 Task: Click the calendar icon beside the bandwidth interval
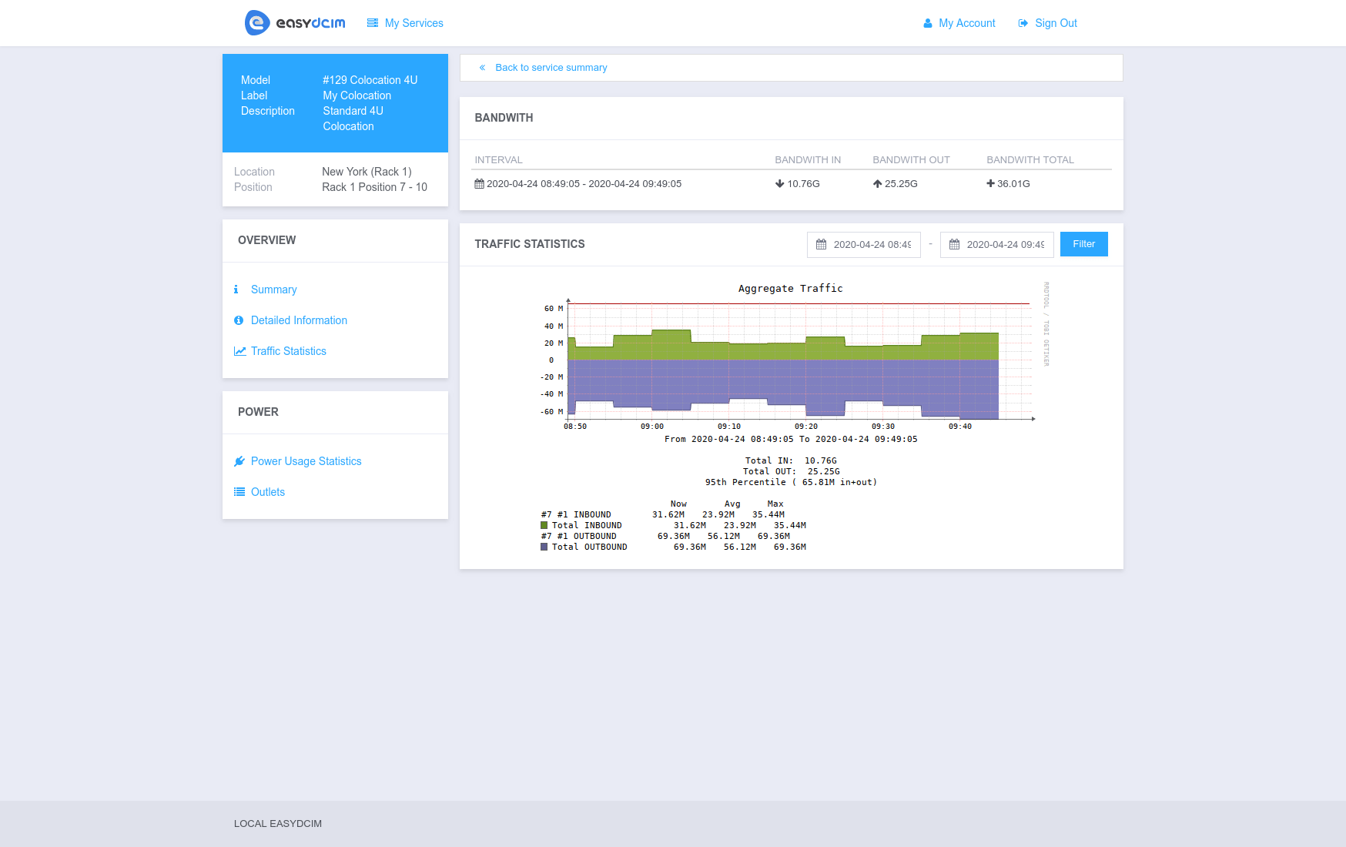(479, 183)
